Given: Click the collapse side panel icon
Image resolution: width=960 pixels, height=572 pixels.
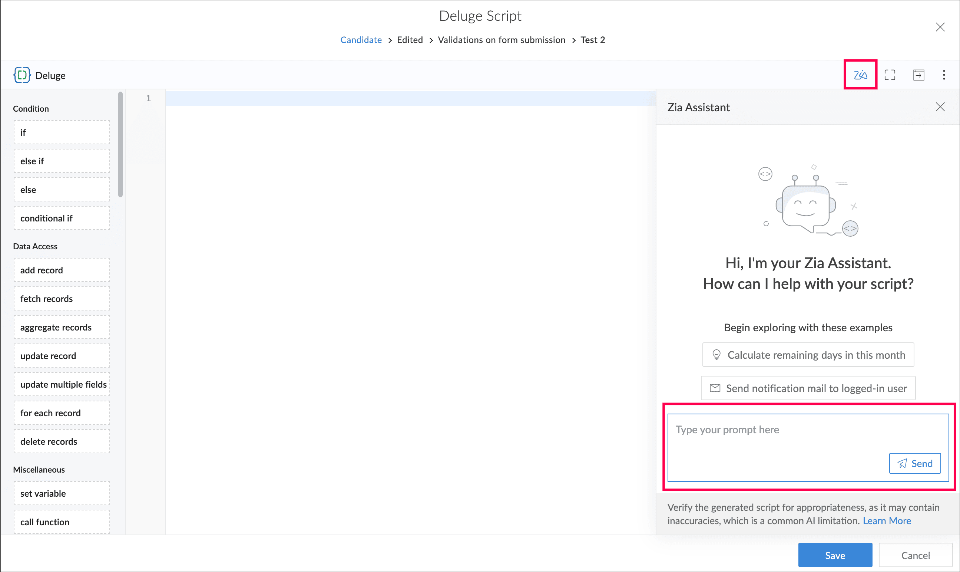Looking at the screenshot, I should pos(918,75).
